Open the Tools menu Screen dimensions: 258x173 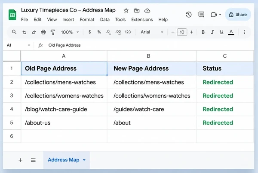tap(120, 20)
